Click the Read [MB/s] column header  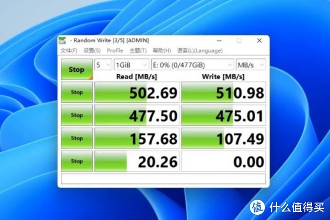click(x=137, y=77)
